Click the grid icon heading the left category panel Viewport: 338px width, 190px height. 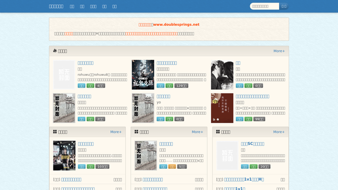(55, 132)
